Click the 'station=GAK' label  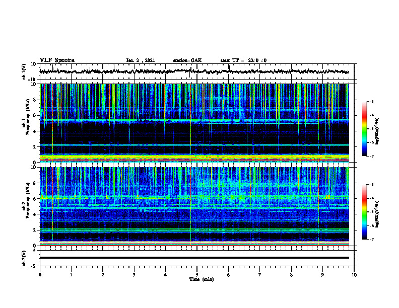(x=187, y=60)
